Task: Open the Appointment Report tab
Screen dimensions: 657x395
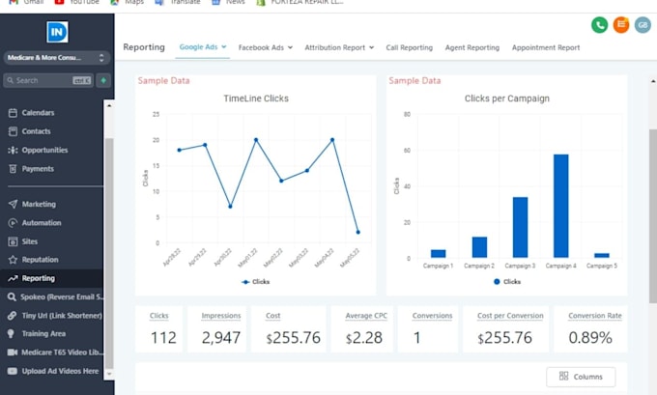Action: pos(546,47)
